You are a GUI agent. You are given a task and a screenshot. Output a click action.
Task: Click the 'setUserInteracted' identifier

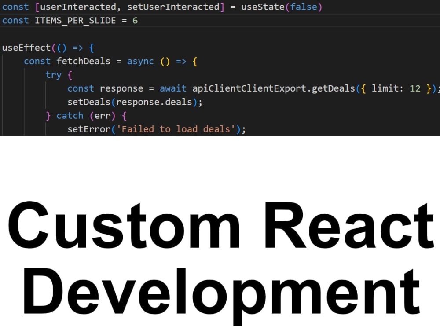click(173, 7)
